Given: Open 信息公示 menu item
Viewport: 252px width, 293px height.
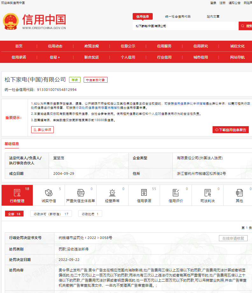Looking at the screenshot, I should coord(128,46).
